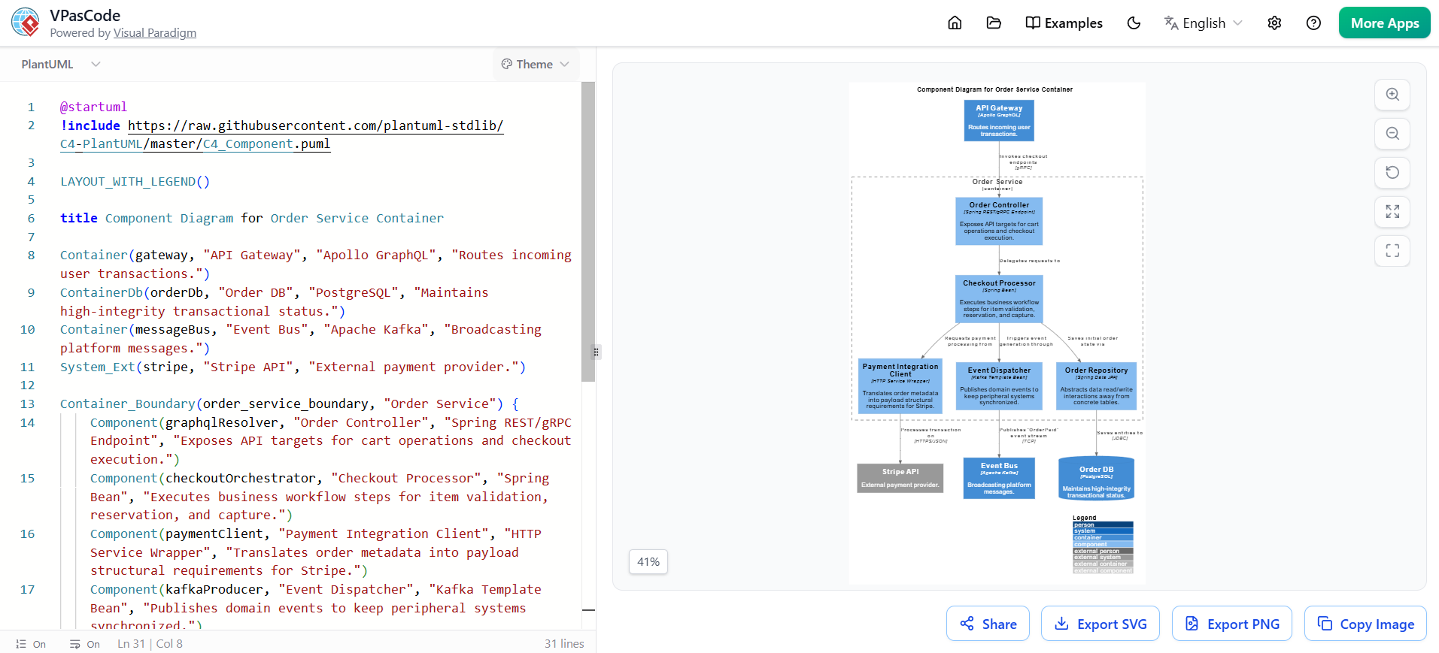Viewport: 1439px width, 653px height.
Task: Click the @startuml line of code
Action: point(93,107)
